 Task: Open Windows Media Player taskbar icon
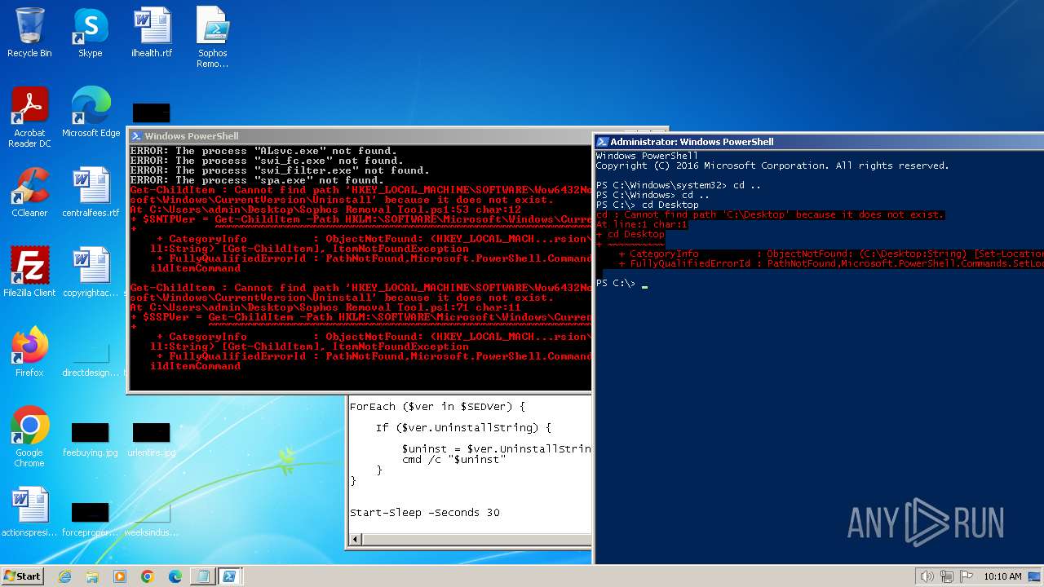point(120,576)
